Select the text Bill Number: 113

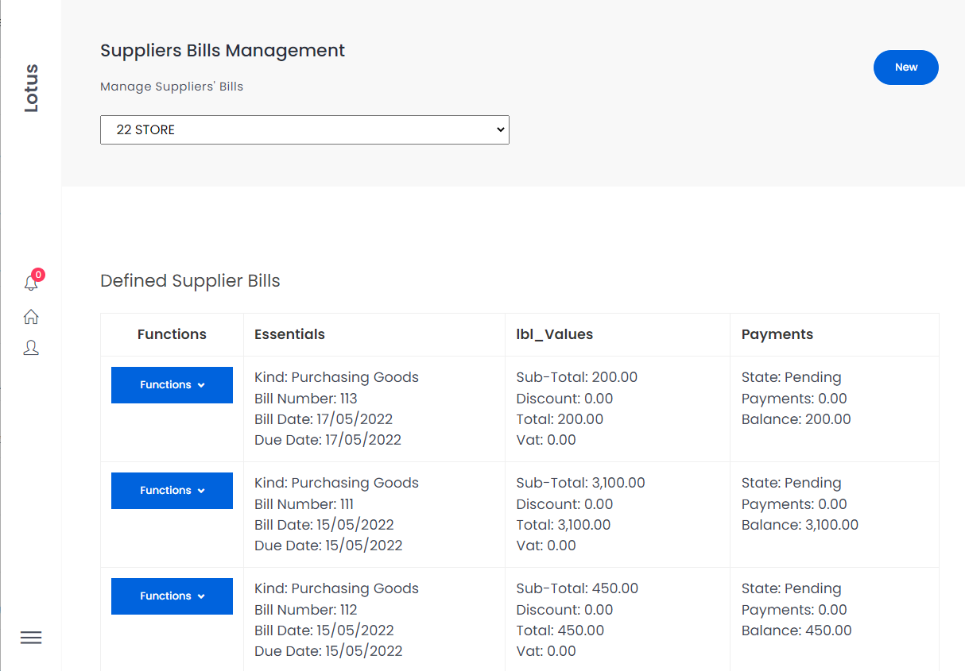point(306,399)
